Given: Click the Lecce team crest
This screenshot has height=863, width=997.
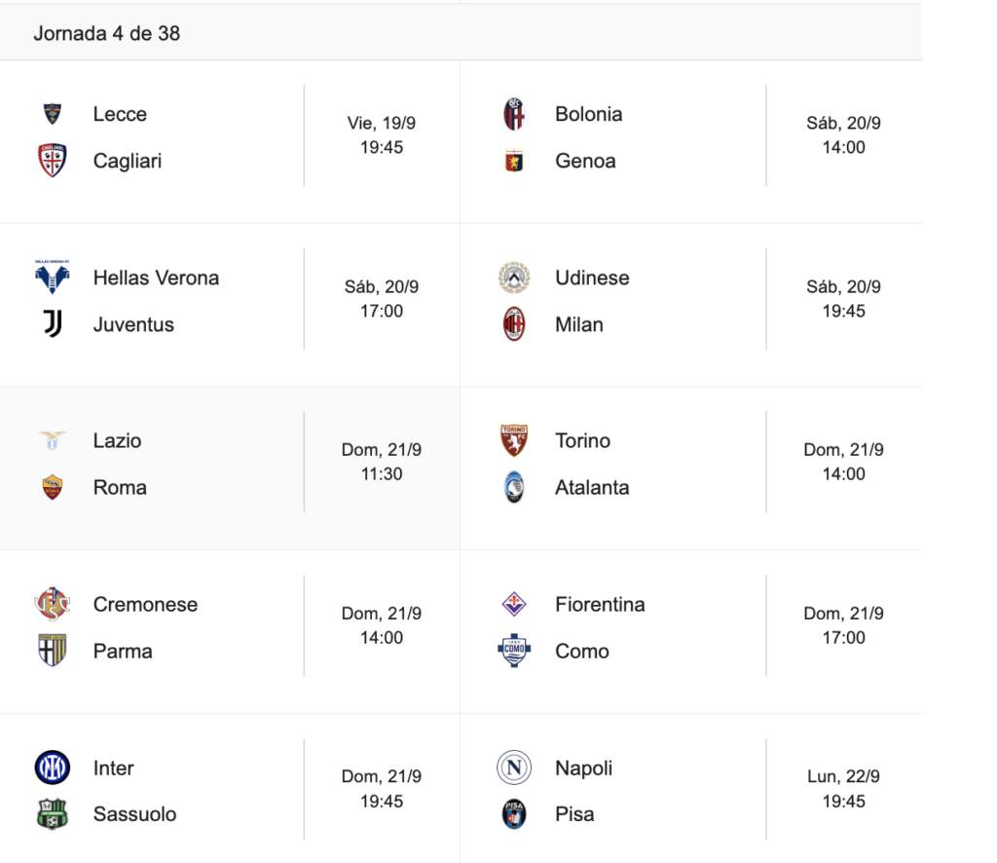Looking at the screenshot, I should [53, 114].
